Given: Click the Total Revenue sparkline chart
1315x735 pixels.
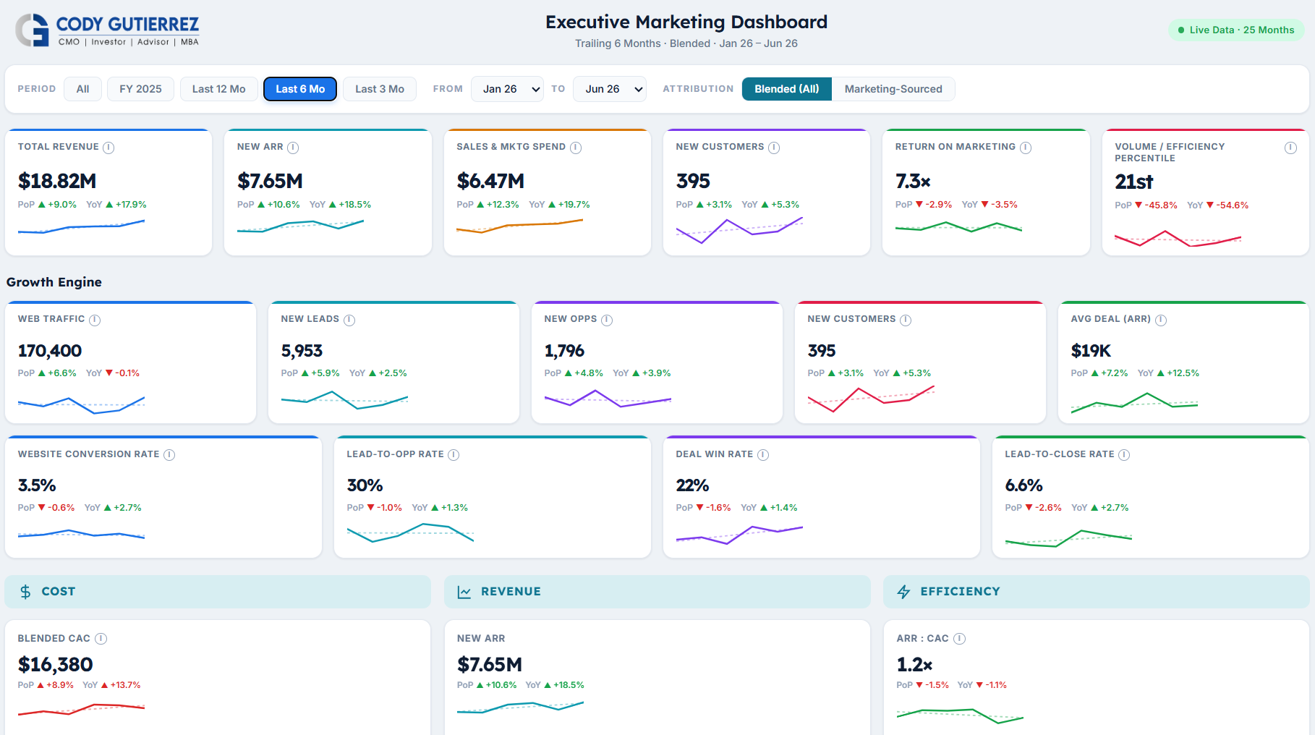Looking at the screenshot, I should tap(81, 227).
